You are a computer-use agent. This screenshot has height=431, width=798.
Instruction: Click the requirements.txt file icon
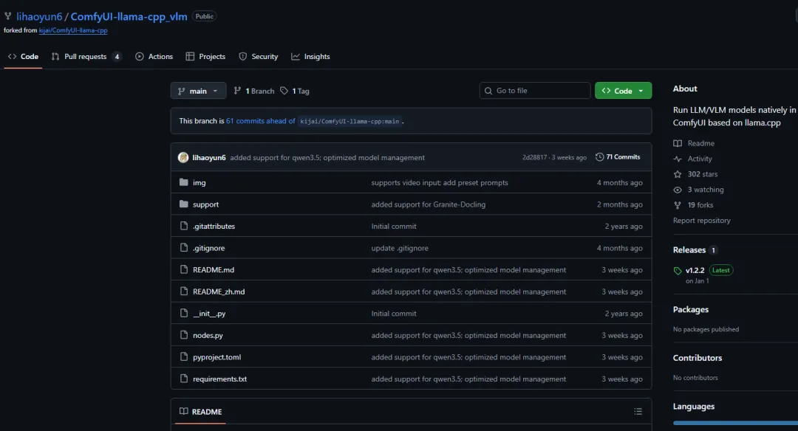click(184, 379)
